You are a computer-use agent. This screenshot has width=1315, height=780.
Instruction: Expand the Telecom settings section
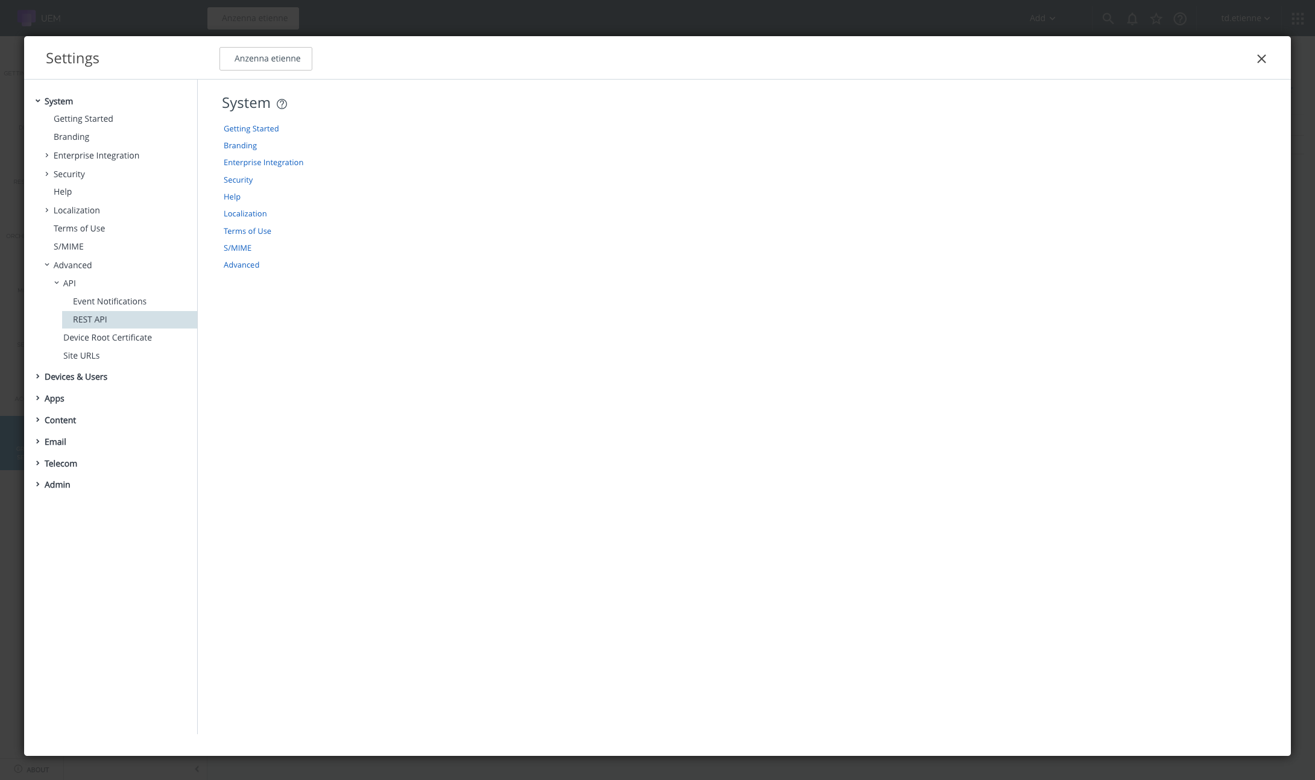click(x=37, y=464)
